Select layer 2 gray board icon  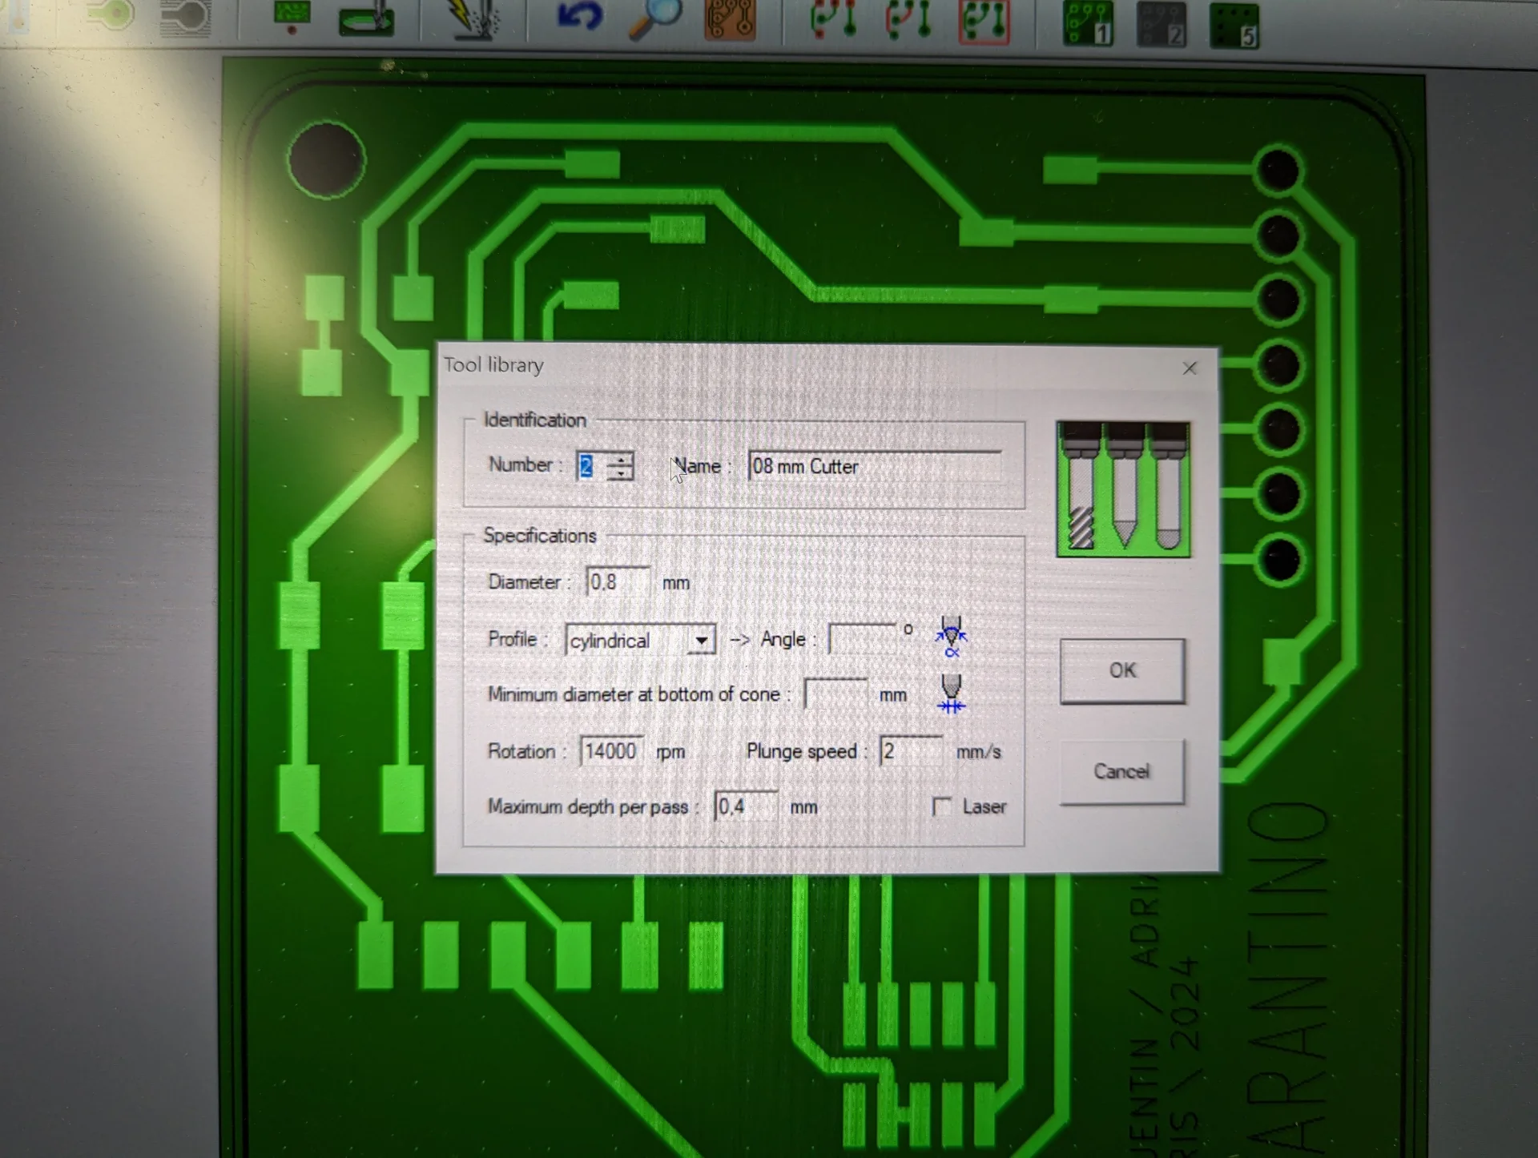tap(1161, 24)
